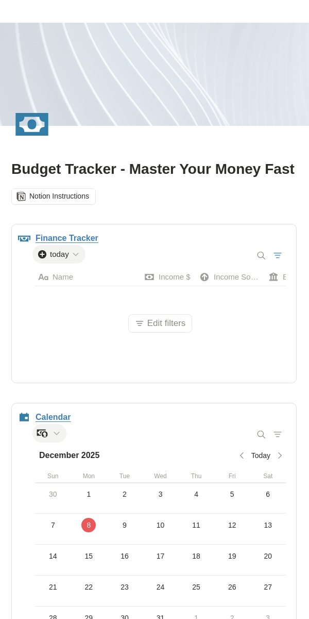Expand the calendar view selector dropdown
Screen dimensions: 309x619
pyautogui.click(x=49, y=433)
